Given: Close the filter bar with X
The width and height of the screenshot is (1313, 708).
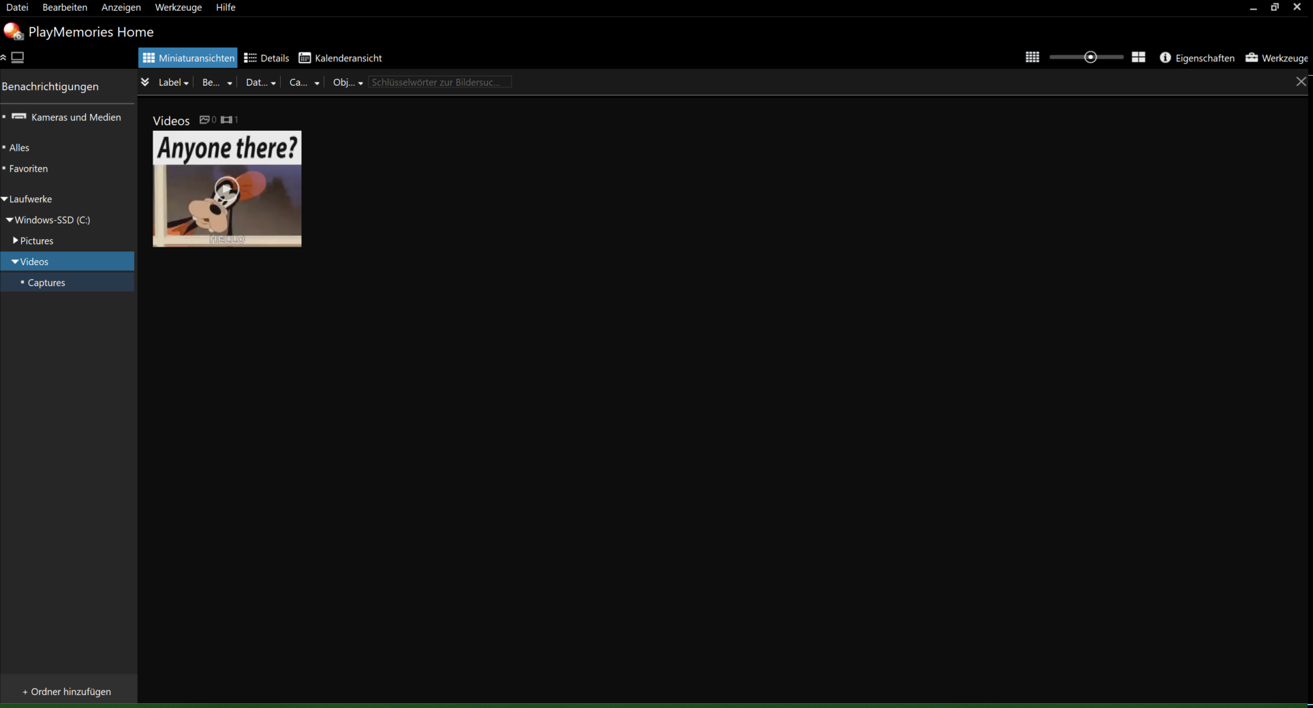Looking at the screenshot, I should 1301,82.
